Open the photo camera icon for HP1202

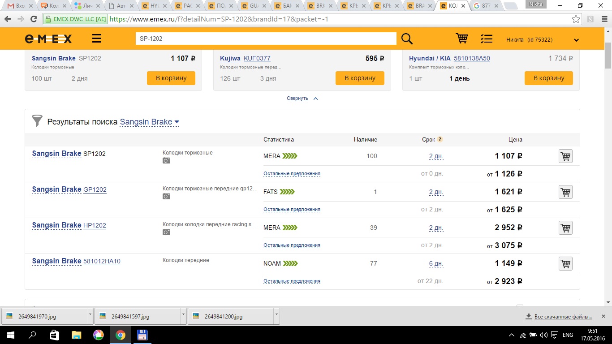point(166,232)
